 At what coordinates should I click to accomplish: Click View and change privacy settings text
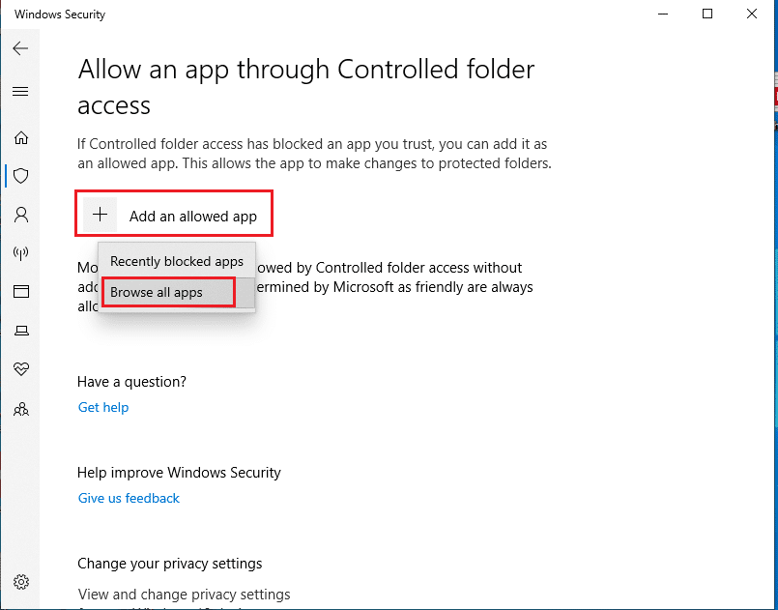[184, 595]
